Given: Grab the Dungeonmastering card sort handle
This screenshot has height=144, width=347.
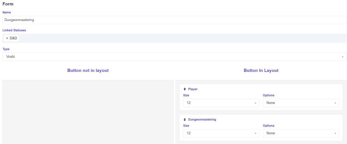Looking at the screenshot, I should pos(185,120).
